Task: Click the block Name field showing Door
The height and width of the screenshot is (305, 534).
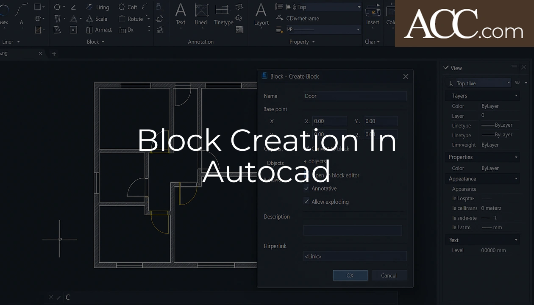Action: point(354,96)
